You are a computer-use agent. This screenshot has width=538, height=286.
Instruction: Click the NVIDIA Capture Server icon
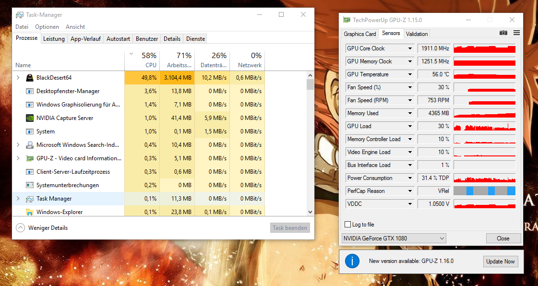pos(30,118)
